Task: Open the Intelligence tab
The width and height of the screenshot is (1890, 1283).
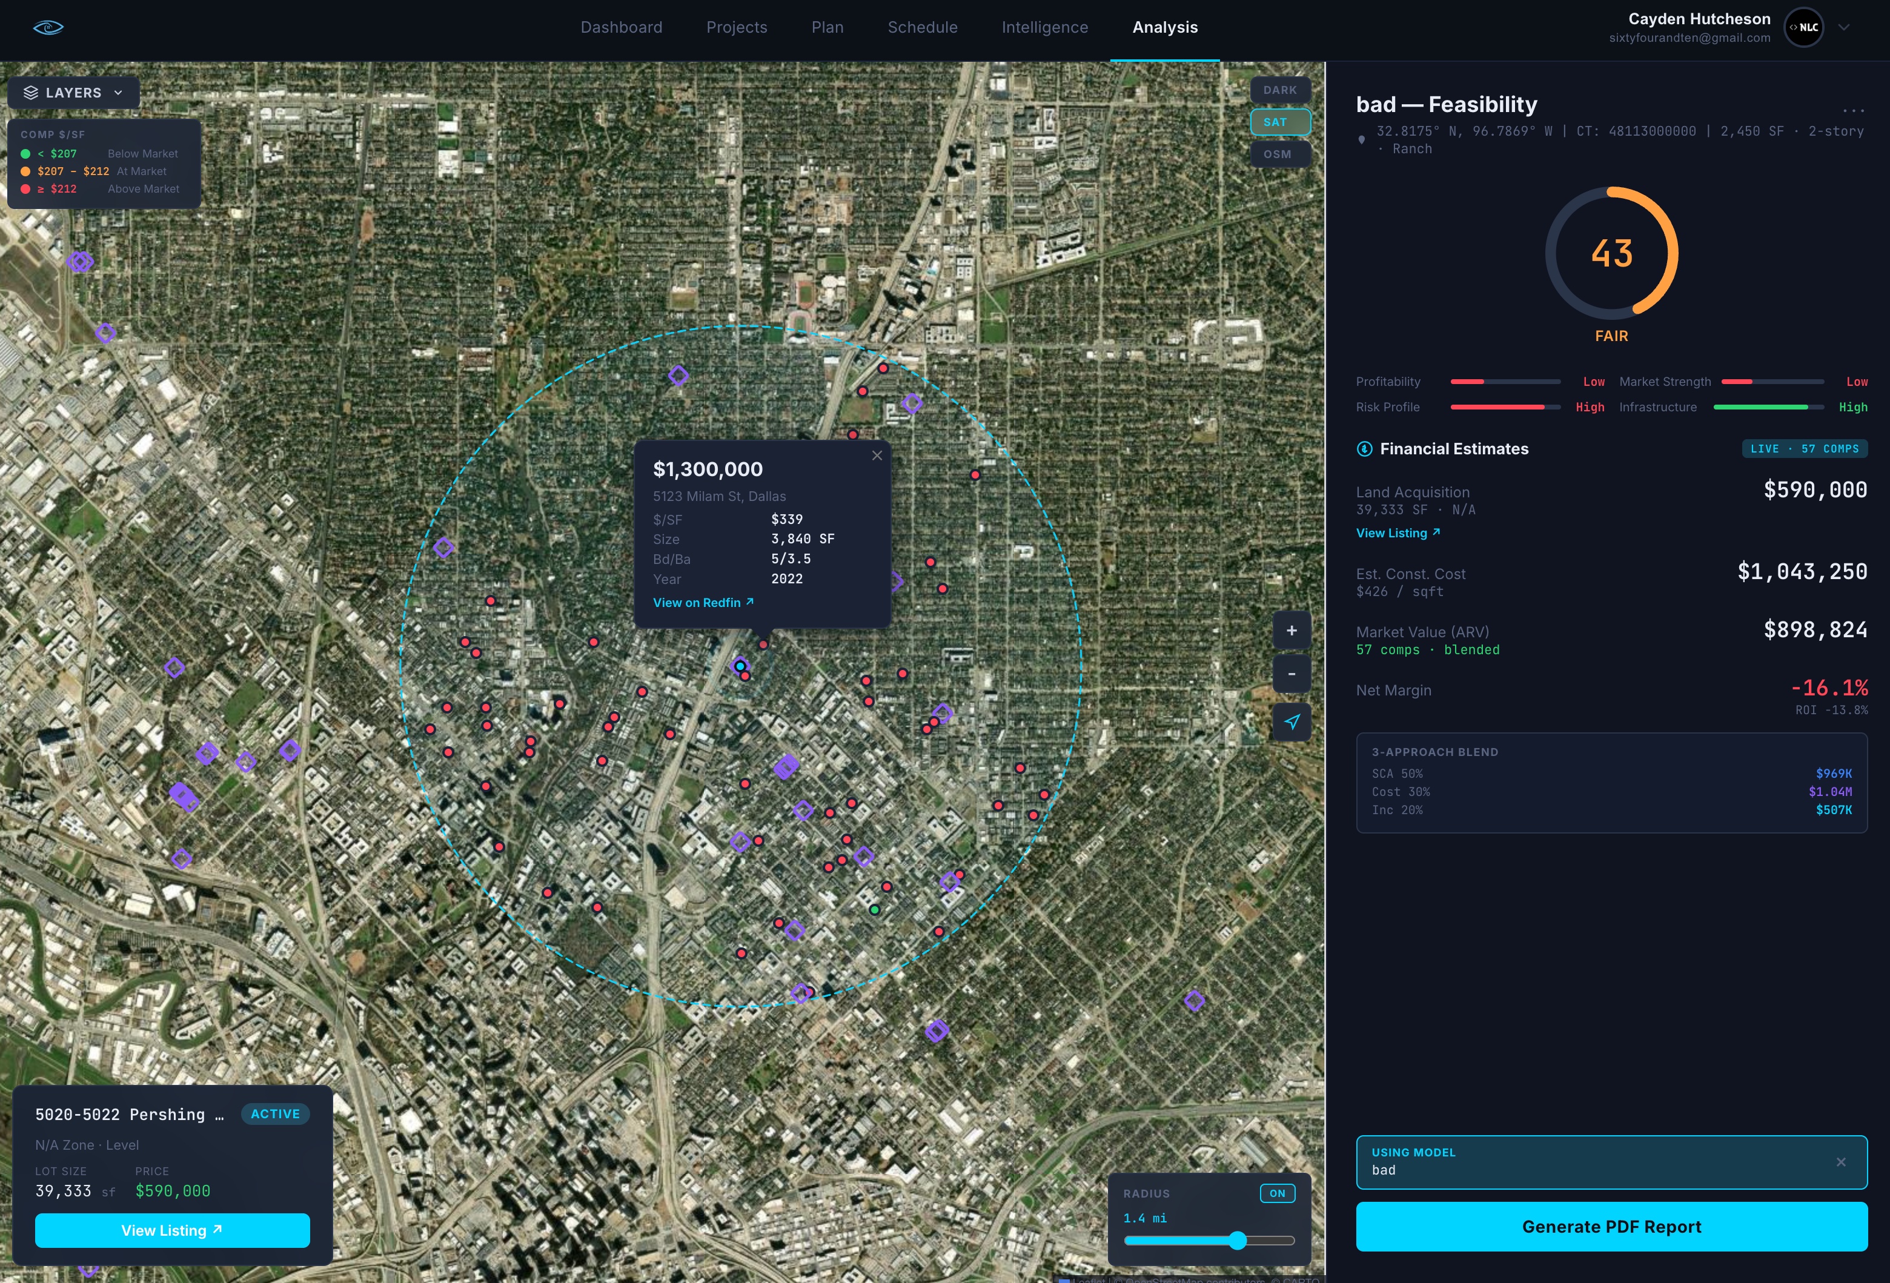Action: [1044, 28]
